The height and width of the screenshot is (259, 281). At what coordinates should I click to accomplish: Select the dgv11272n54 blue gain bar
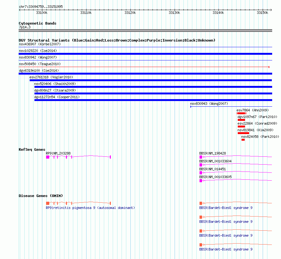click(153, 100)
